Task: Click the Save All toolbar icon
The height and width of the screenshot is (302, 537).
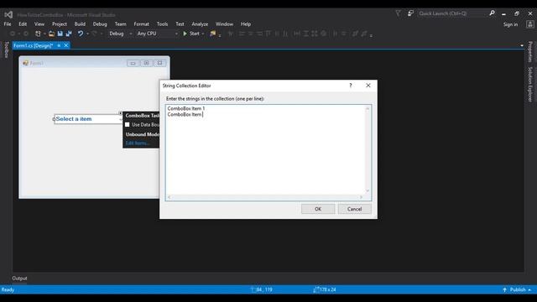Action: click(x=69, y=34)
